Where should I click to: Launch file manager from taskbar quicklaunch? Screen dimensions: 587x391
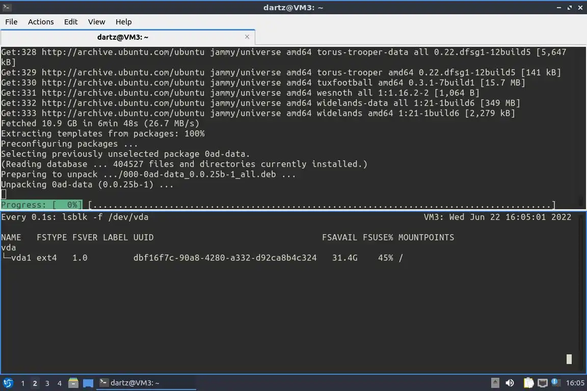(73, 383)
